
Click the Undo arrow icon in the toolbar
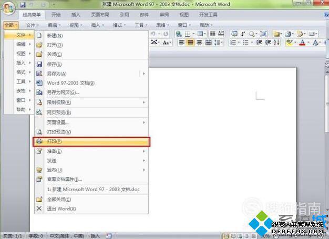coord(153,34)
